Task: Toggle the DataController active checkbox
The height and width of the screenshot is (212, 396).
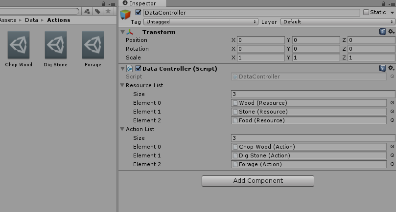Action: (138, 13)
